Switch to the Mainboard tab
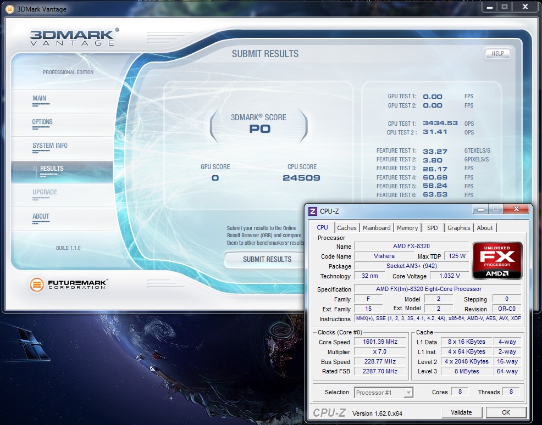 [377, 228]
